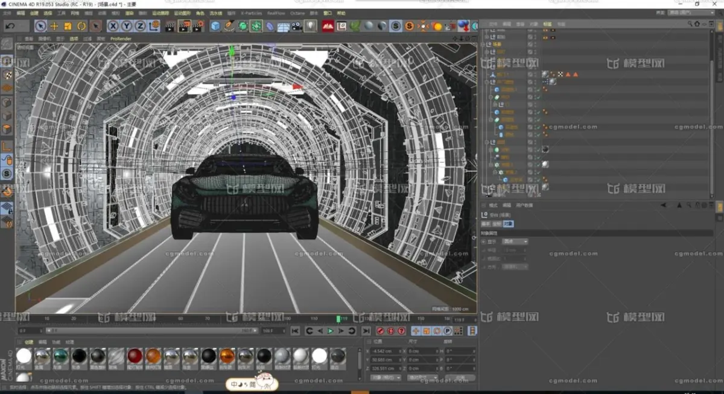The width and height of the screenshot is (724, 394).
Task: Click the purple Deformer capsule icon
Action: click(270, 26)
